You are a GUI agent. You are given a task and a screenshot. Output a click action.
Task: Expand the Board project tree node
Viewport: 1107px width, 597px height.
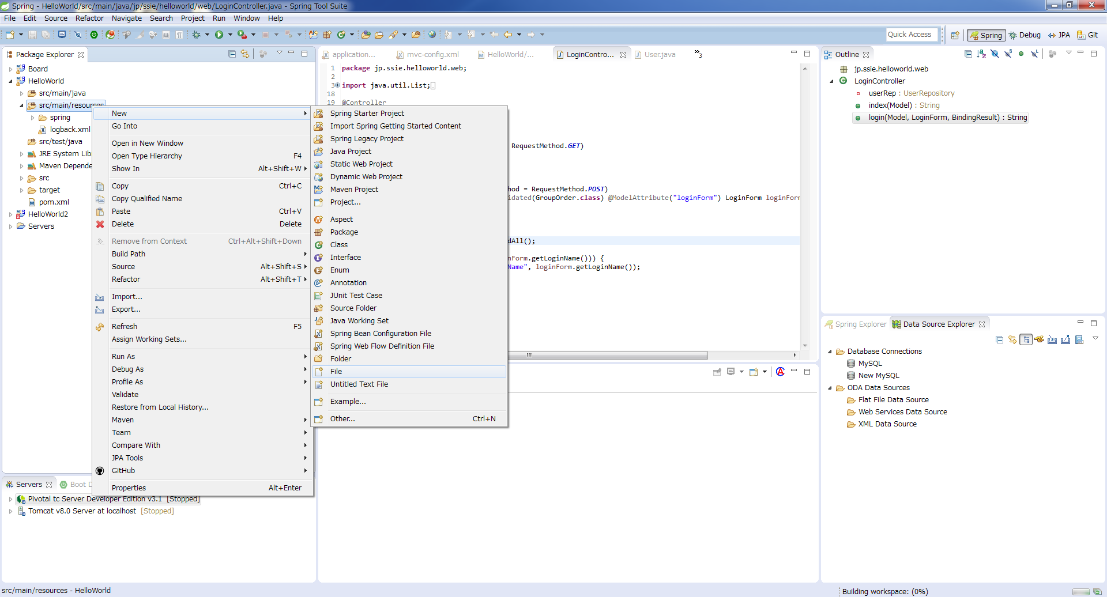tap(10, 69)
